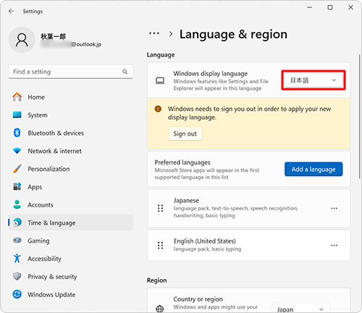The height and width of the screenshot is (313, 362).
Task: Click the Language & region page title
Action: (233, 34)
